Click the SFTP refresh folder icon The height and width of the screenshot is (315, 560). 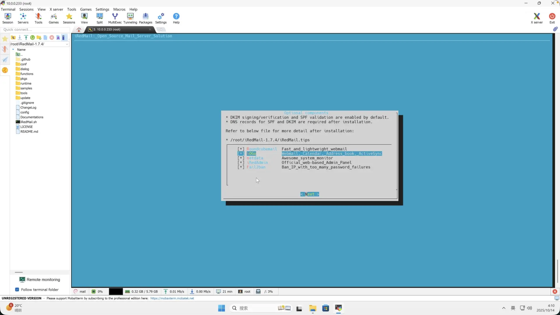pyautogui.click(x=32, y=38)
